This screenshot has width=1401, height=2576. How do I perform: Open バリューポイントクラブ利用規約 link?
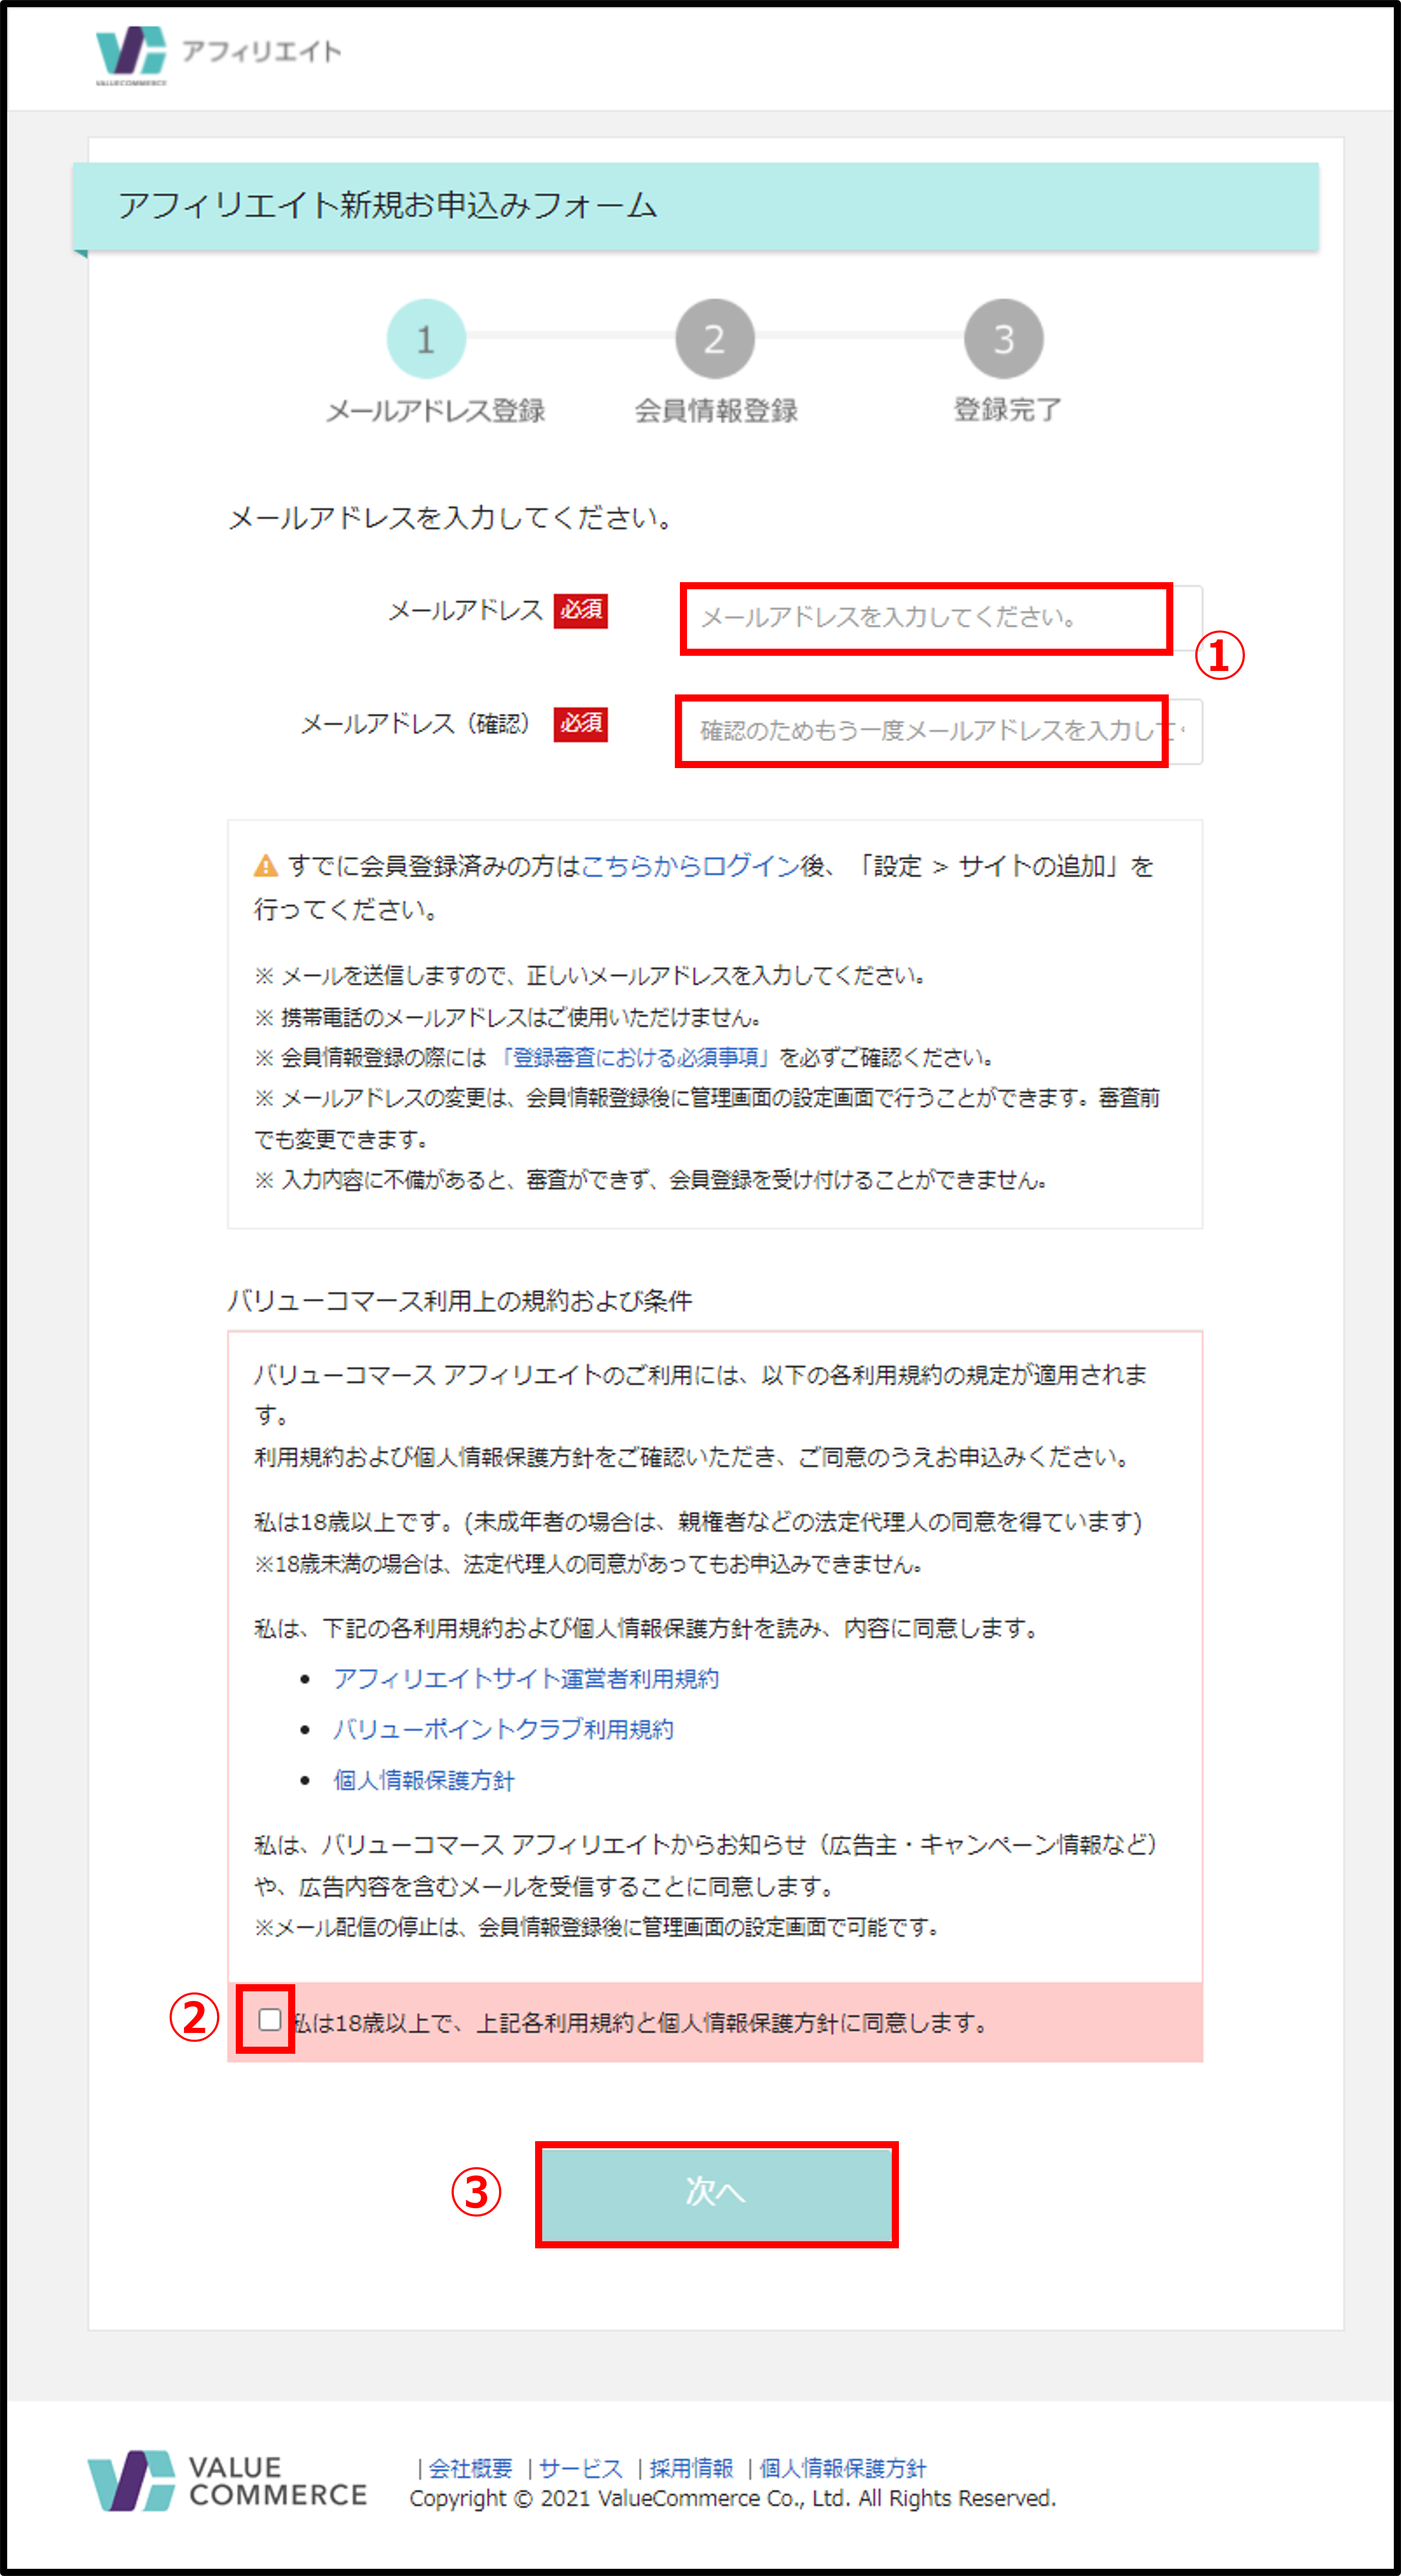point(503,1730)
